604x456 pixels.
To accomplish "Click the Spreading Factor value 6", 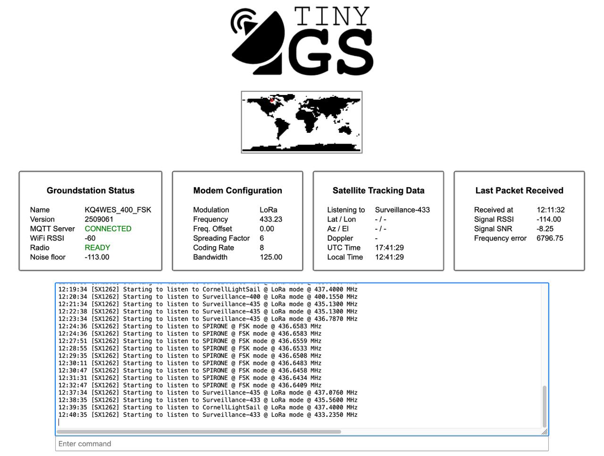I will pos(262,238).
